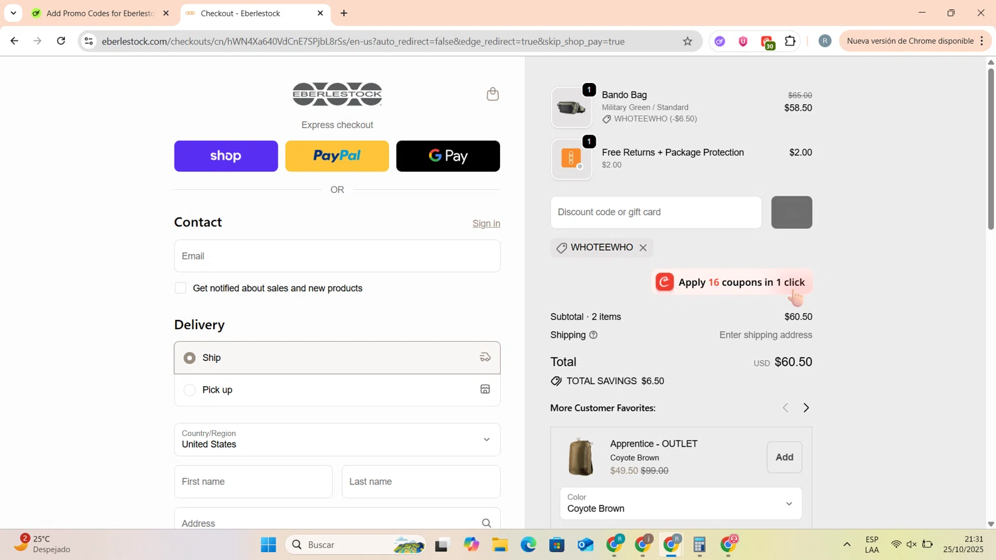The height and width of the screenshot is (560, 996).
Task: Reload the checkout page
Action: 61,41
